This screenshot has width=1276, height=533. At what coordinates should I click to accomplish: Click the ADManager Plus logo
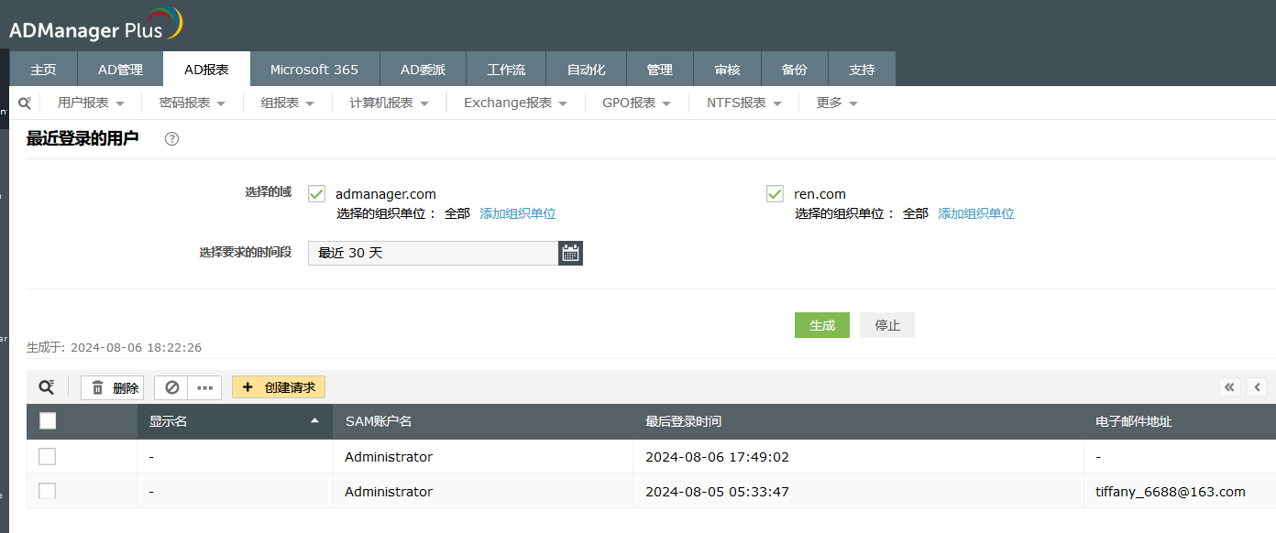[95, 24]
